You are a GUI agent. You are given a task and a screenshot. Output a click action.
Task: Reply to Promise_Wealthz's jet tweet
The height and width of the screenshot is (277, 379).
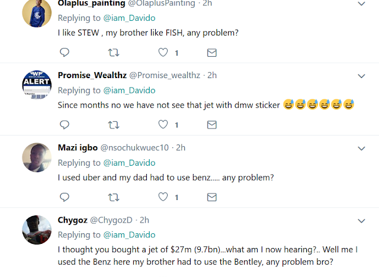(x=65, y=124)
